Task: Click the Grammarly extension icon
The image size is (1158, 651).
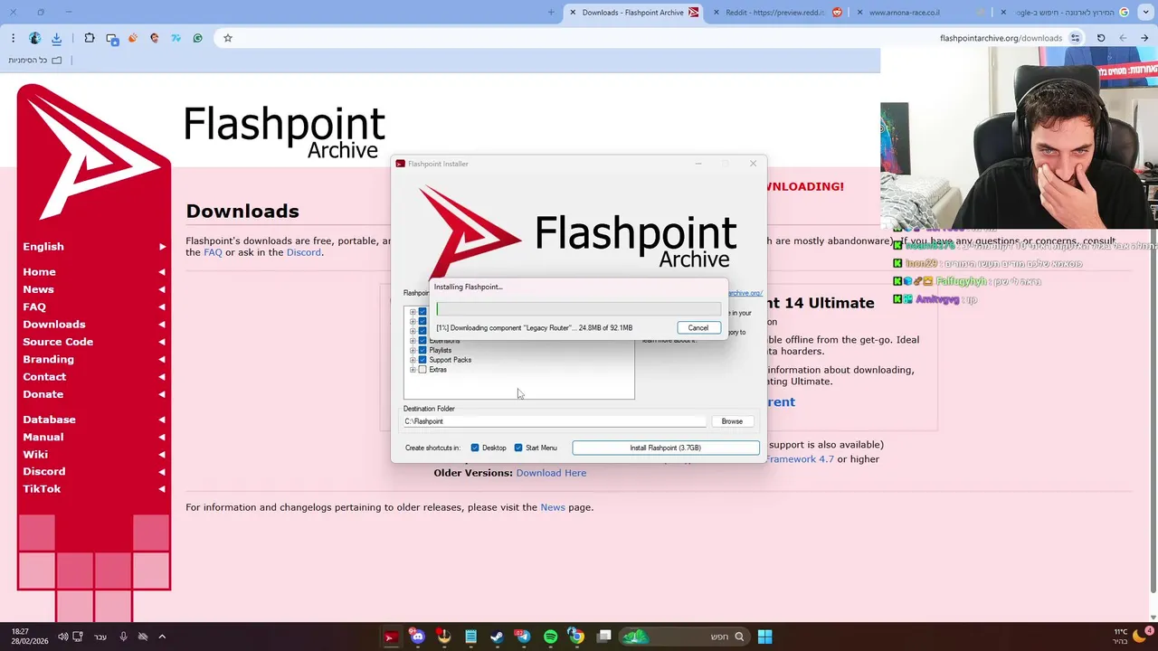Action: tap(197, 38)
